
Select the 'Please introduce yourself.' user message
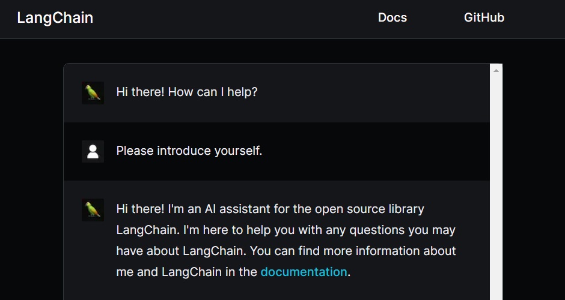click(189, 151)
